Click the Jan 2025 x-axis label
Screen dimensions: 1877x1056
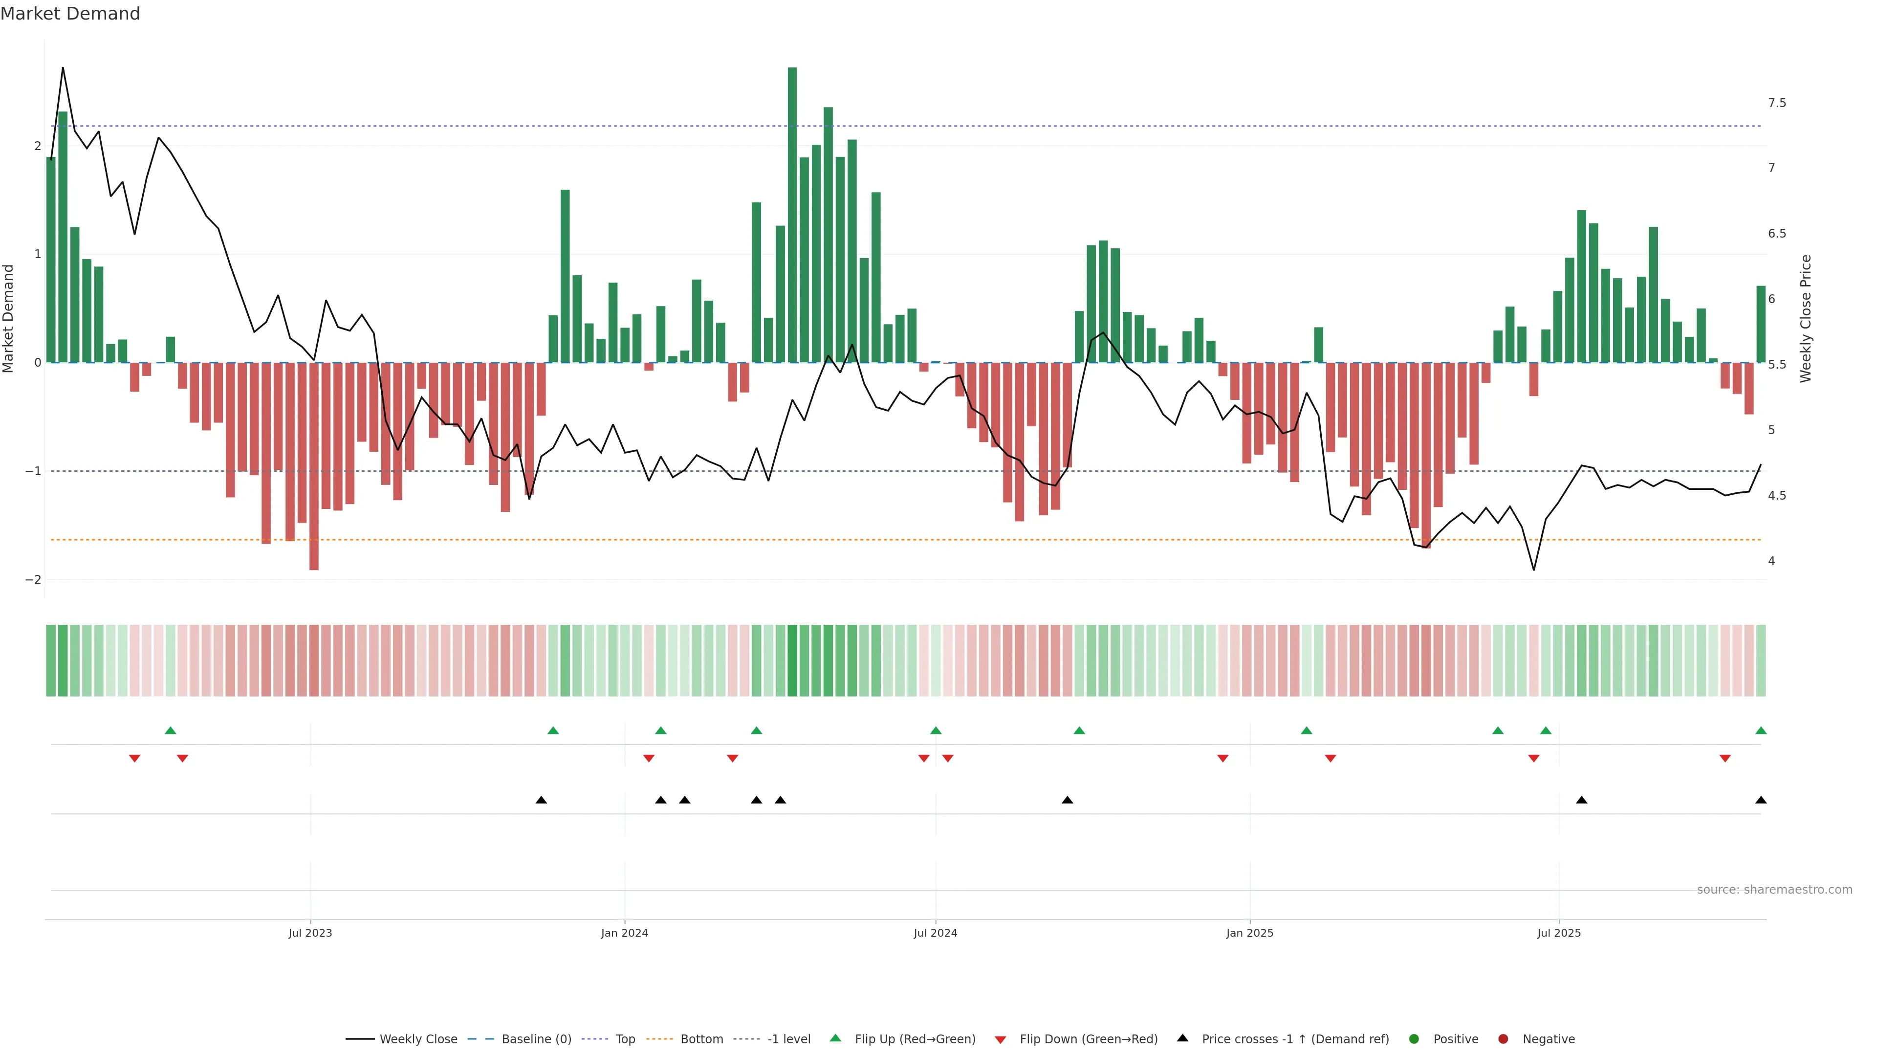pyautogui.click(x=1250, y=934)
